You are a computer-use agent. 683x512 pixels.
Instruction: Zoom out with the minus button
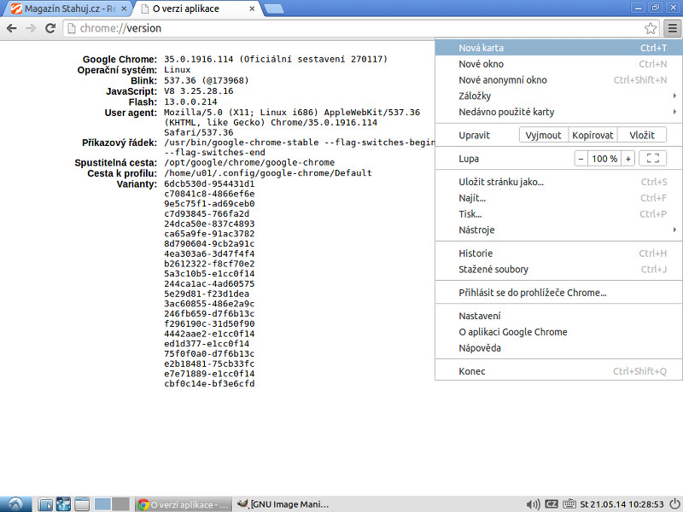pos(581,159)
